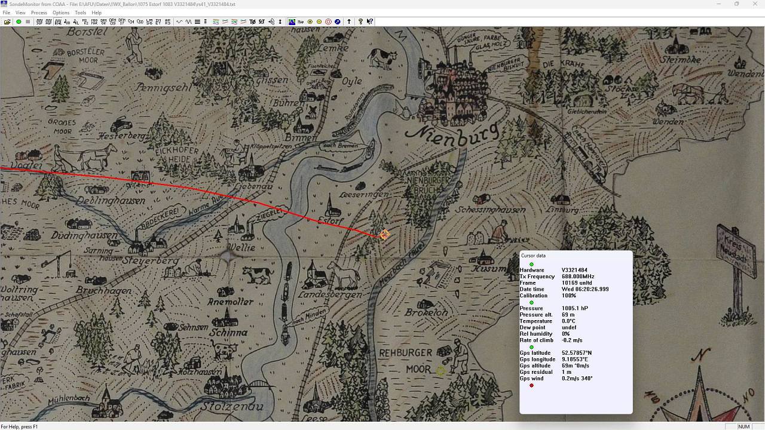
Task: Open the fourth multi-line graph icon
Action: tap(243, 21)
